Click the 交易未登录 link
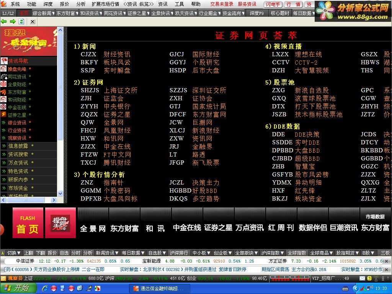This screenshot has height=294, width=392. [x=222, y=4]
